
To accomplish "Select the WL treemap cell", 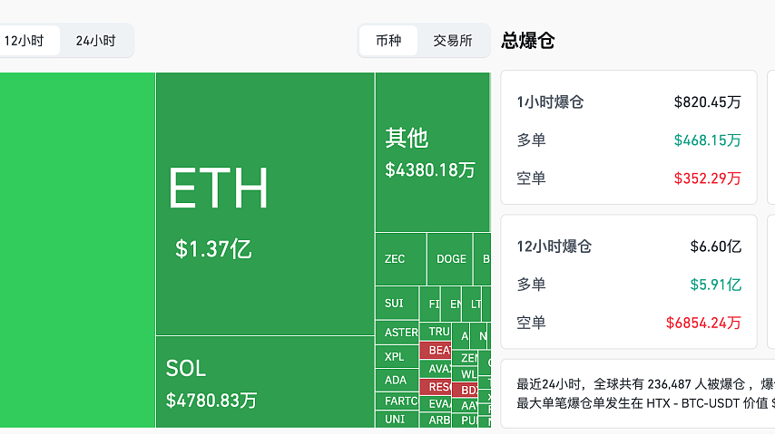I will tap(466, 374).
